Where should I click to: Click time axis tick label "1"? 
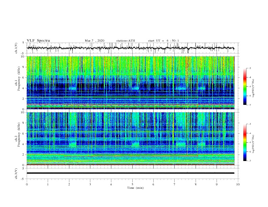[48, 184]
